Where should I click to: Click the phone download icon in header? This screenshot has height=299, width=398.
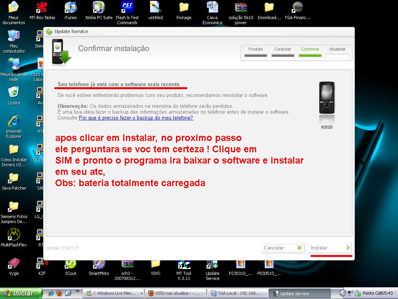click(61, 52)
